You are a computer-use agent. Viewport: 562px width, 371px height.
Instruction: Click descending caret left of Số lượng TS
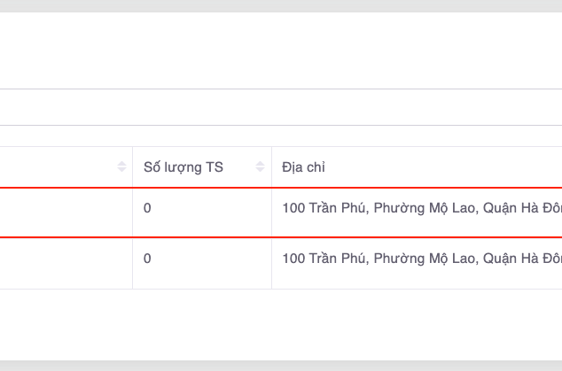(121, 170)
